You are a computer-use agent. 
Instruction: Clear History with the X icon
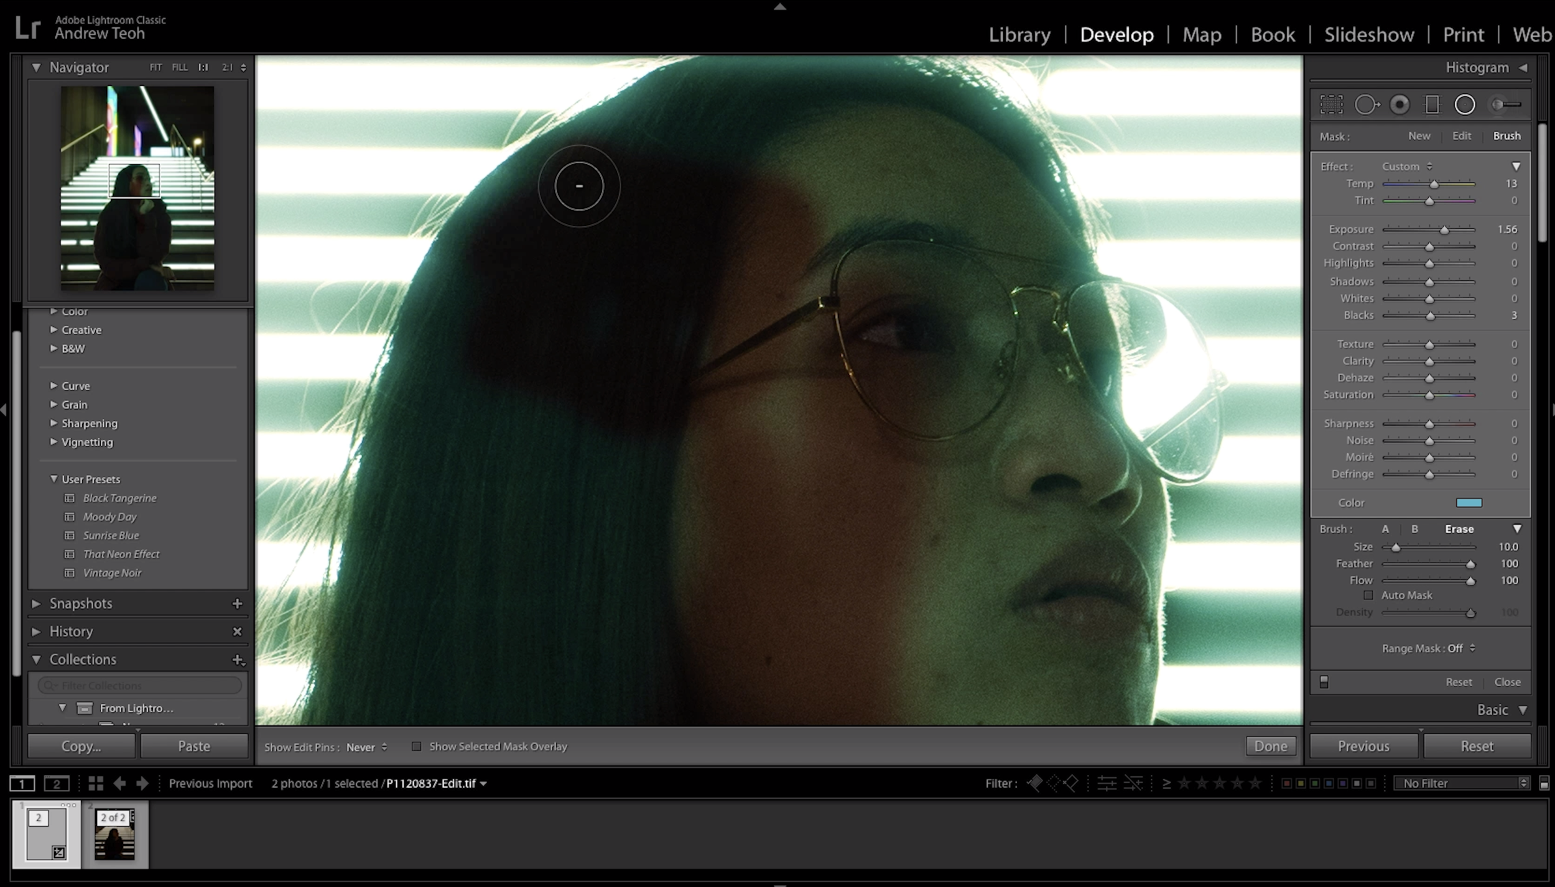click(237, 632)
